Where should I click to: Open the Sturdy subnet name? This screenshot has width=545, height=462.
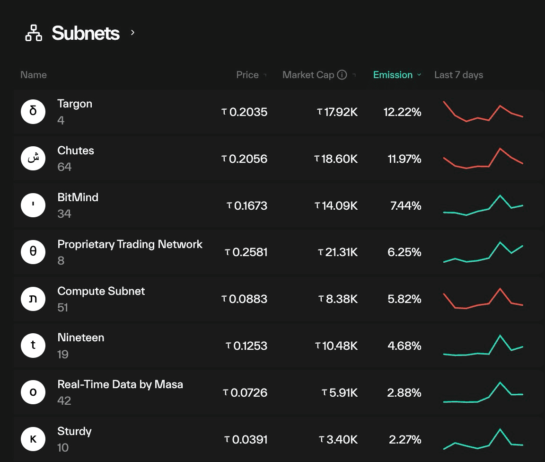pos(74,431)
